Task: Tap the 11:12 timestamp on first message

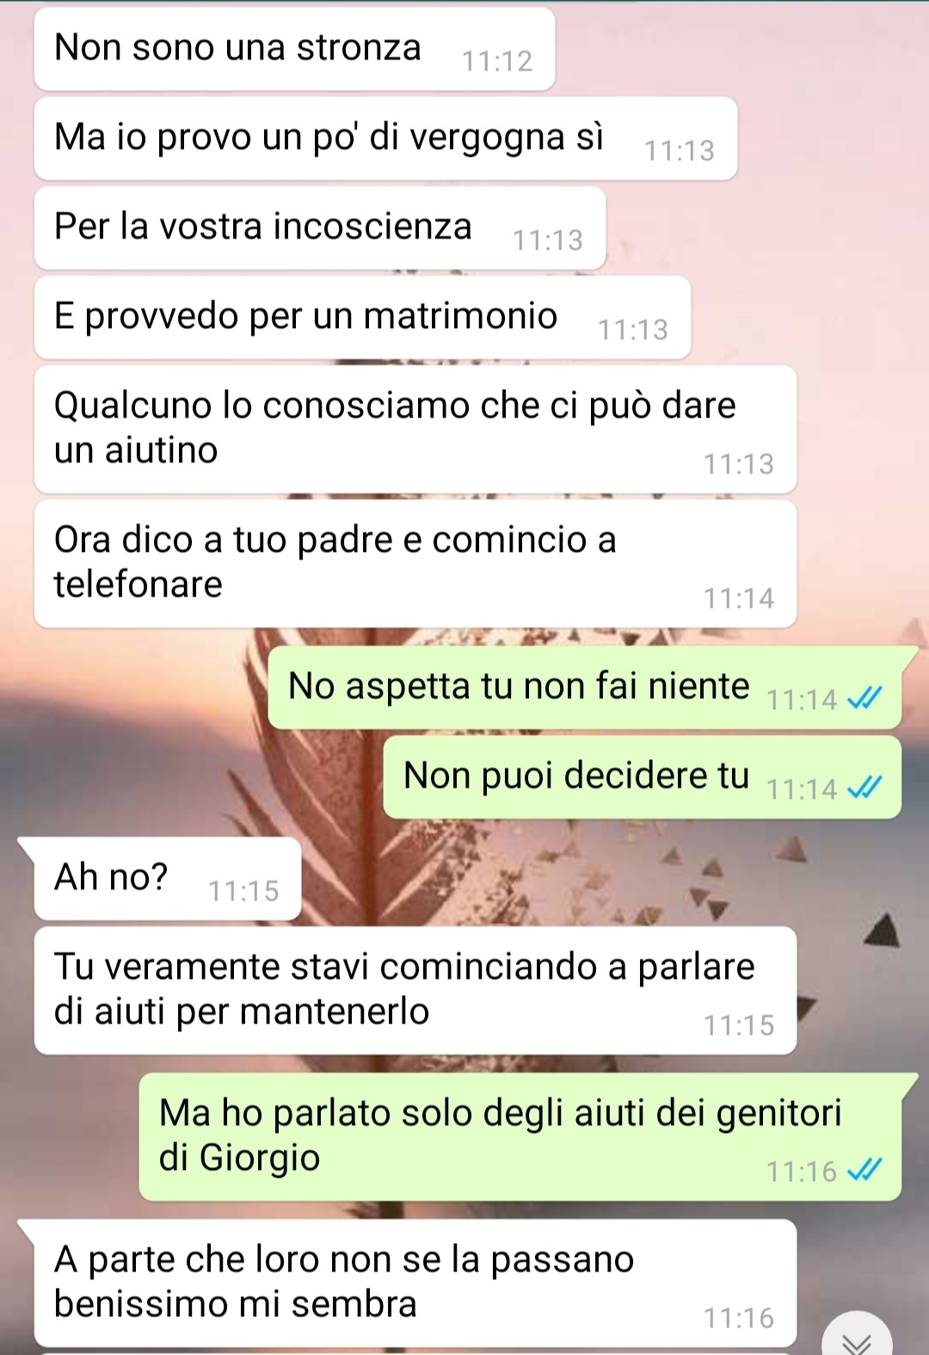Action: coord(497,61)
